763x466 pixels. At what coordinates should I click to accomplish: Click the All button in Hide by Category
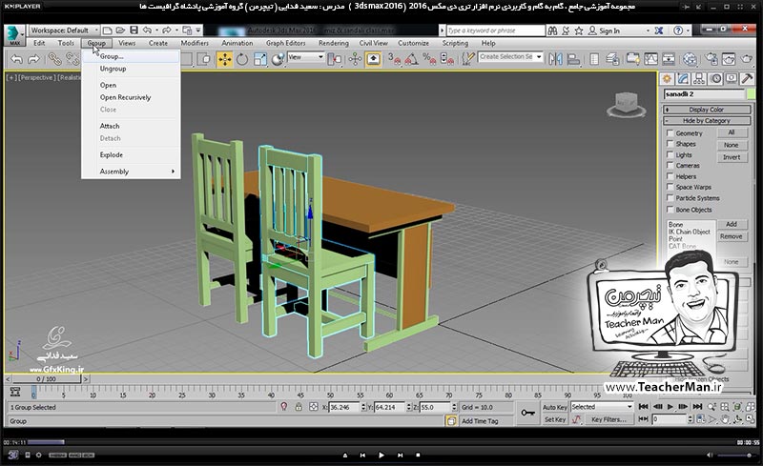tap(732, 132)
